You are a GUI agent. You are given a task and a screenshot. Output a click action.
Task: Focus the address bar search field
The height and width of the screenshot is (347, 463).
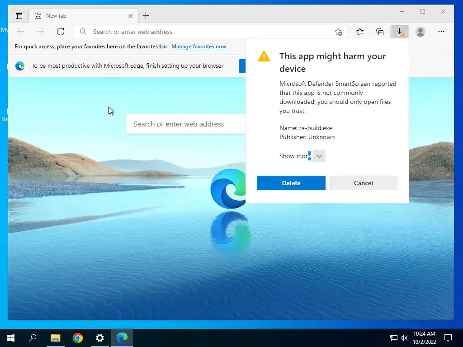click(x=210, y=32)
